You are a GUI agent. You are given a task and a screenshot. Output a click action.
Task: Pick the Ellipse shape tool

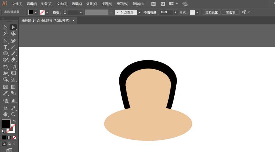click(5, 54)
